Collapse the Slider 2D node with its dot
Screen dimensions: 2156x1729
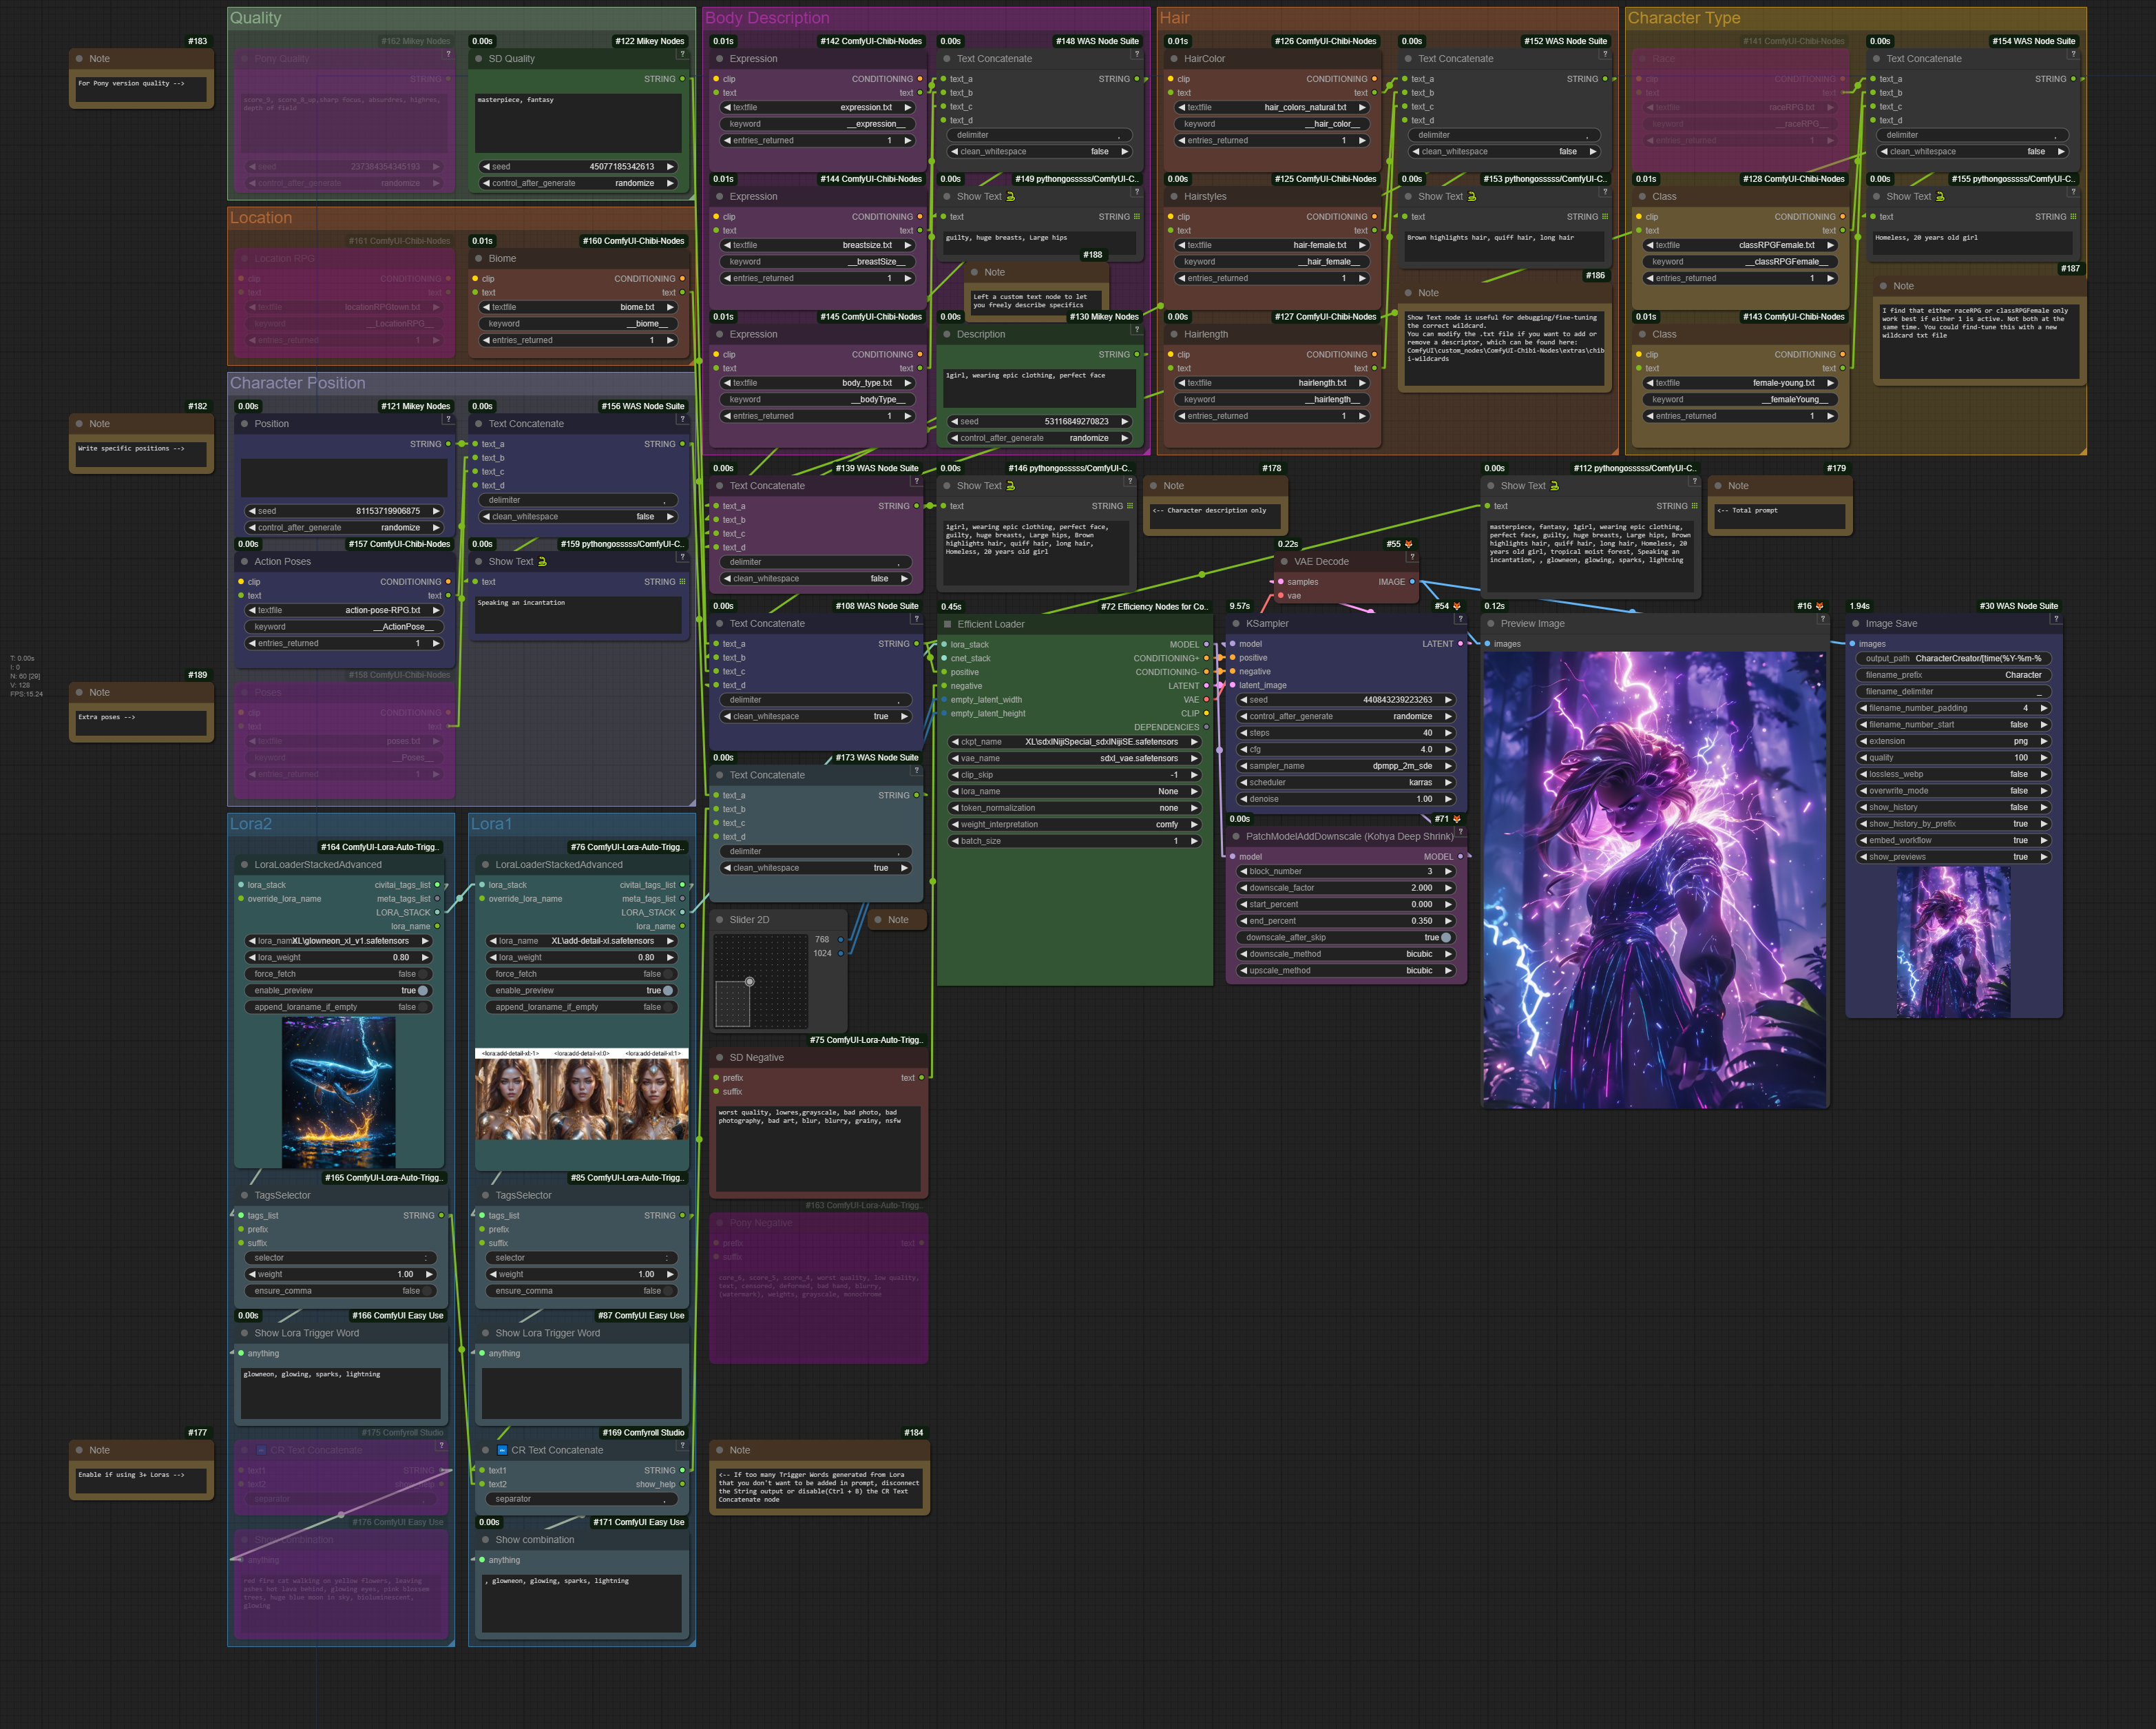[720, 920]
